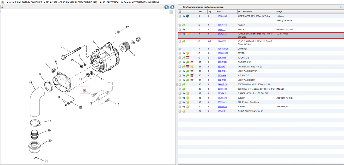Screen dimensions: 344x165
Task: Toggle the round select button for the SCREEN row
Action: click(180, 107)
